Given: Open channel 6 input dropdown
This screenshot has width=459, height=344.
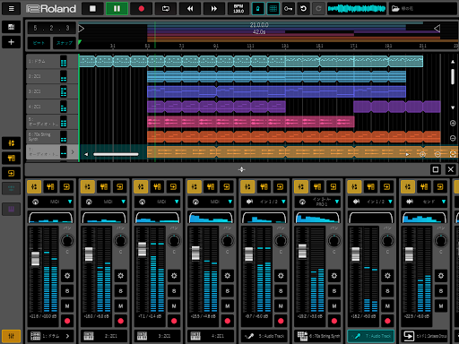Looking at the screenshot, I should click(x=317, y=202).
